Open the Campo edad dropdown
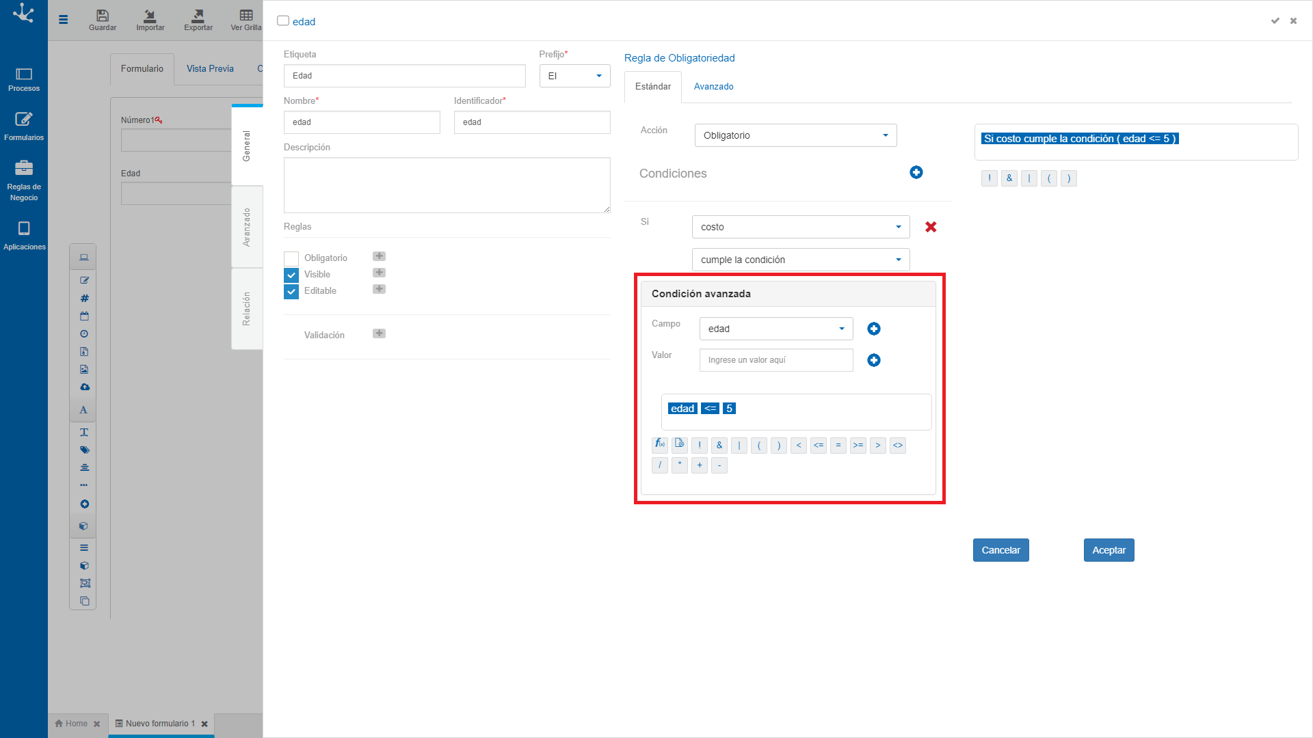 tap(776, 329)
